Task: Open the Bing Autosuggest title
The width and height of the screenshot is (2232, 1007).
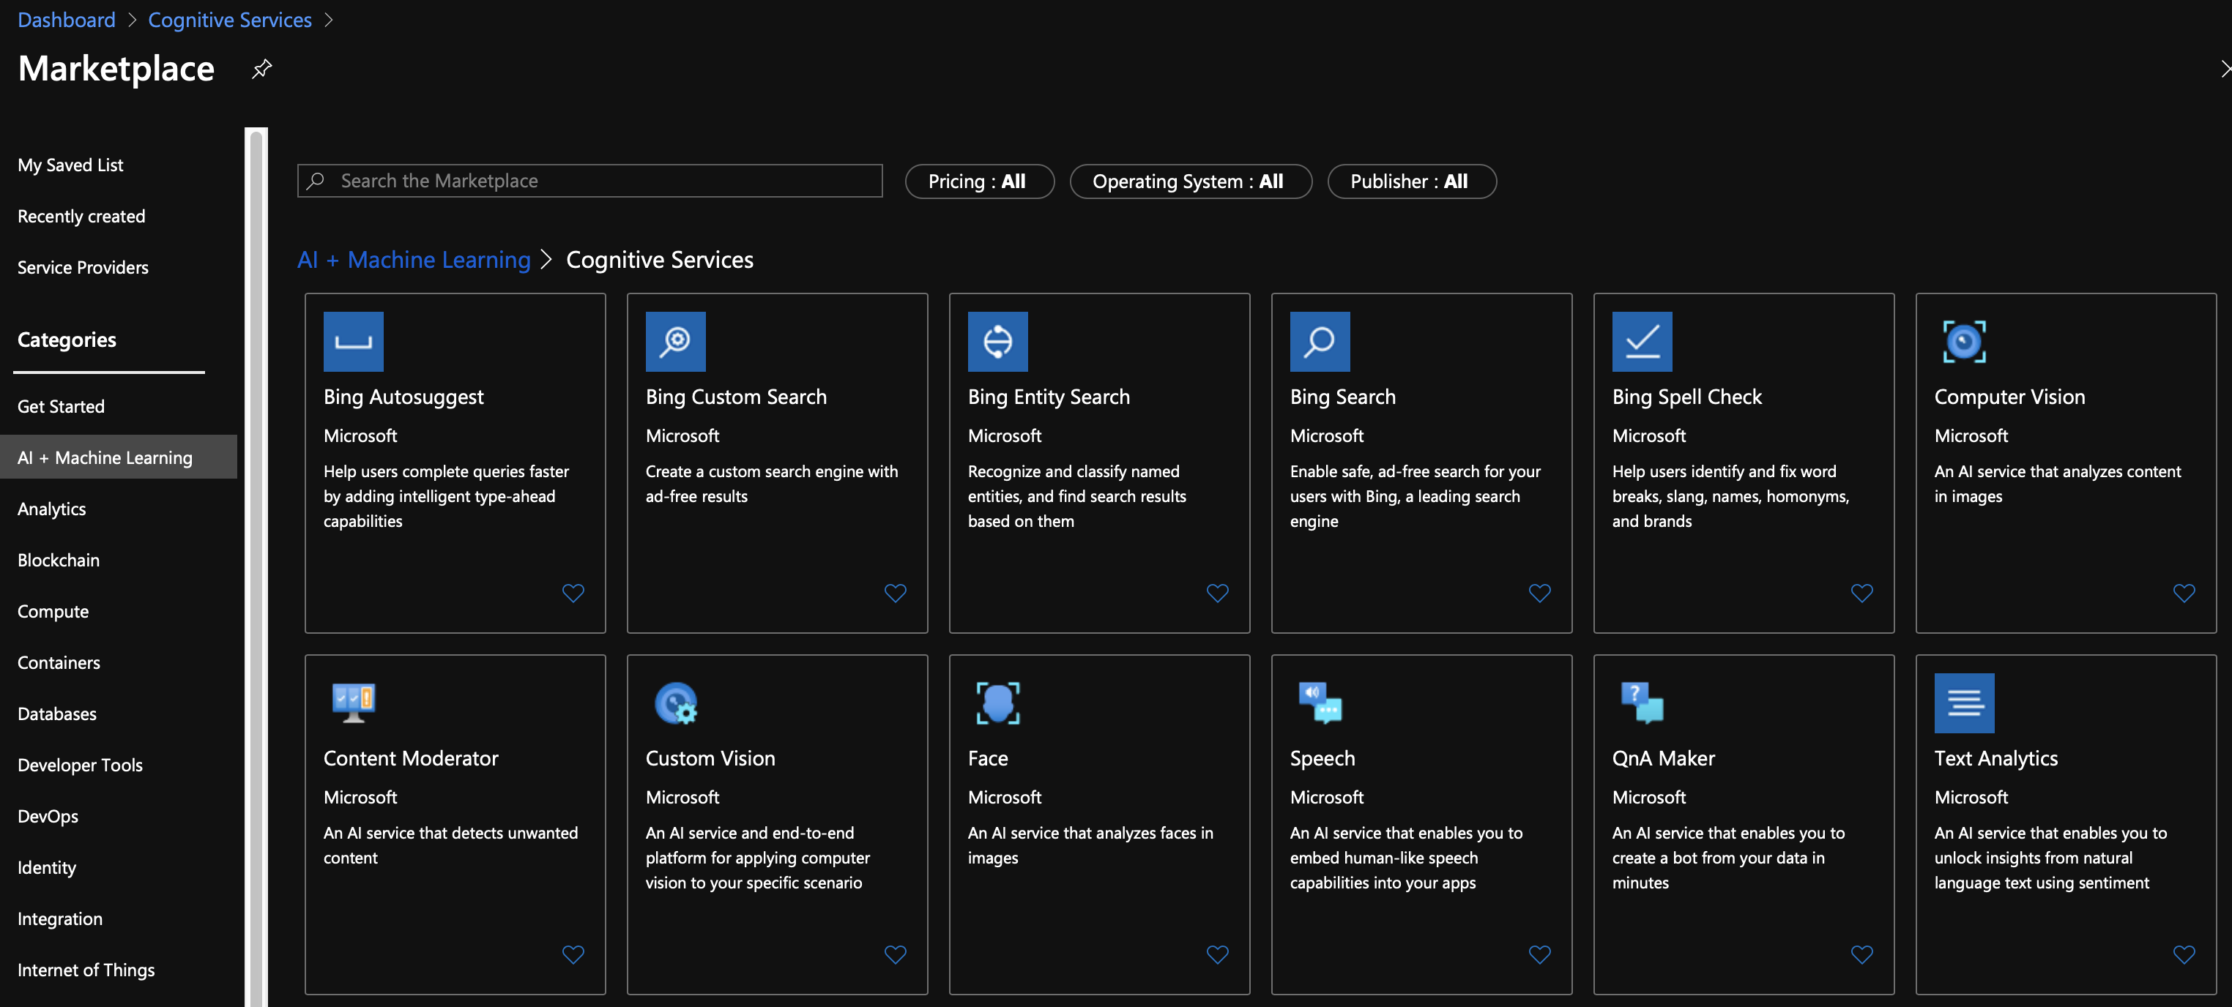Action: coord(403,397)
